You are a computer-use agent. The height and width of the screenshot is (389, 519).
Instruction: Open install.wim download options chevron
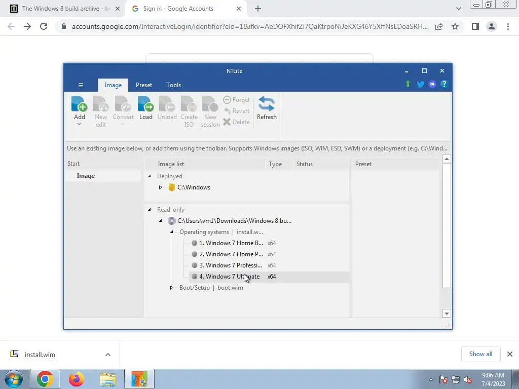108,355
